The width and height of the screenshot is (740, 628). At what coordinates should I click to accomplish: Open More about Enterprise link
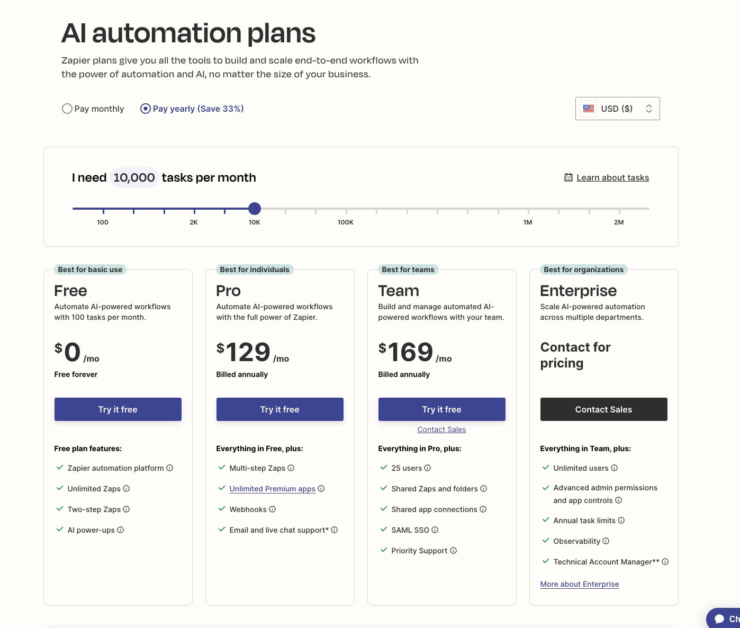580,584
